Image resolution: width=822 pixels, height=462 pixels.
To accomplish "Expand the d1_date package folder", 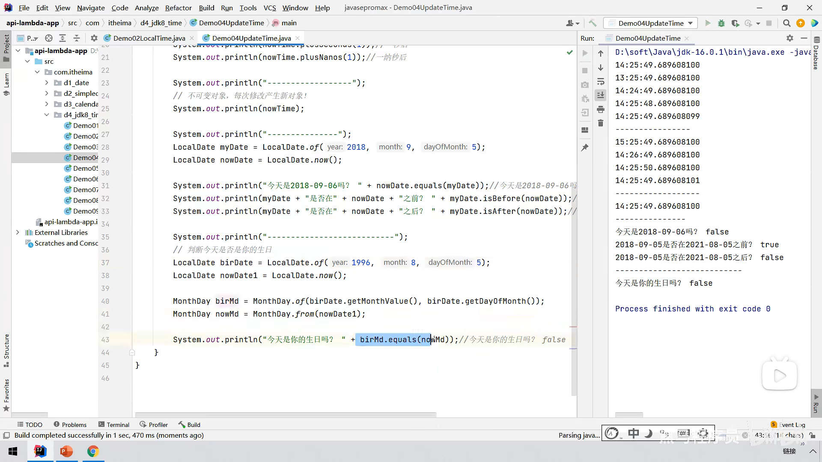I will [47, 83].
